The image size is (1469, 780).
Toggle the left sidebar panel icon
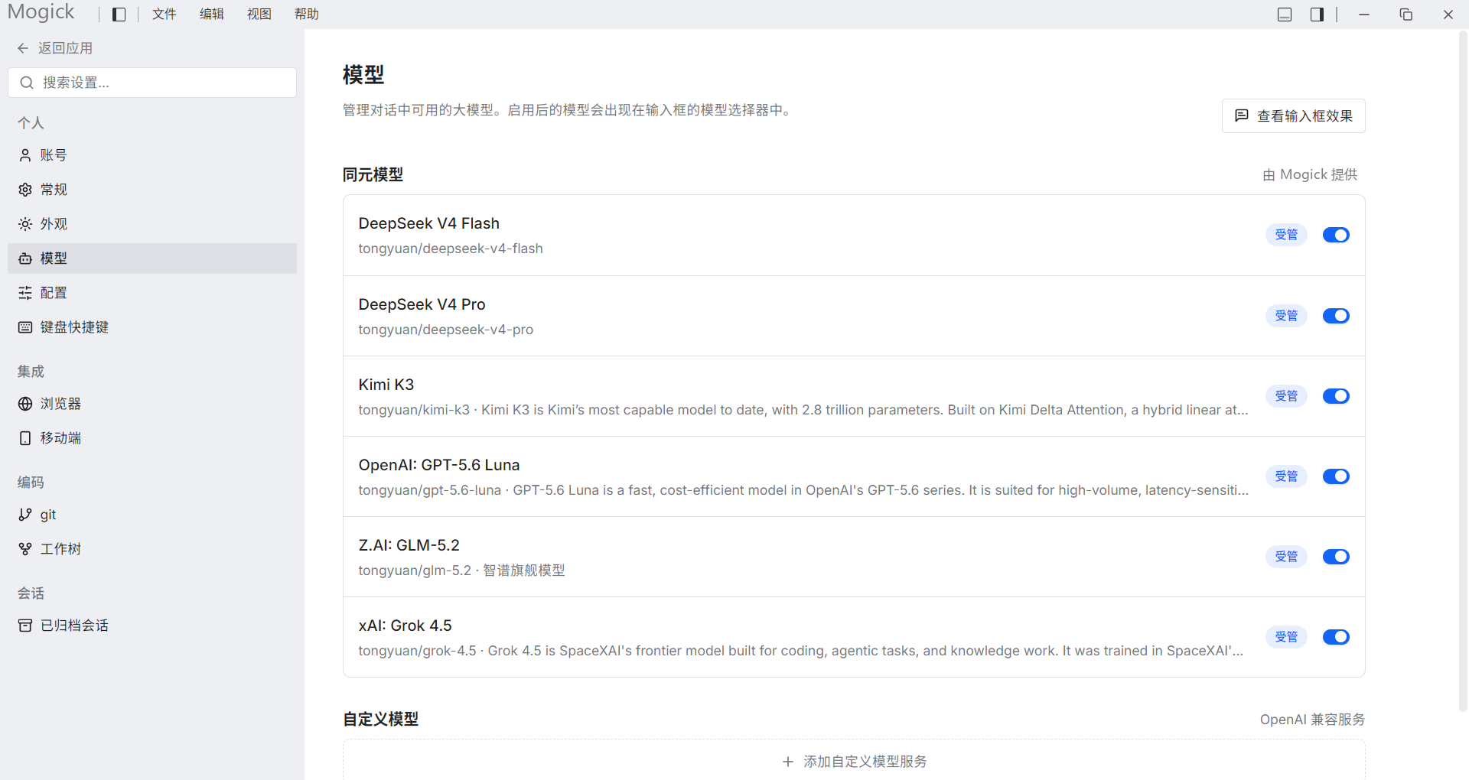[x=119, y=15]
